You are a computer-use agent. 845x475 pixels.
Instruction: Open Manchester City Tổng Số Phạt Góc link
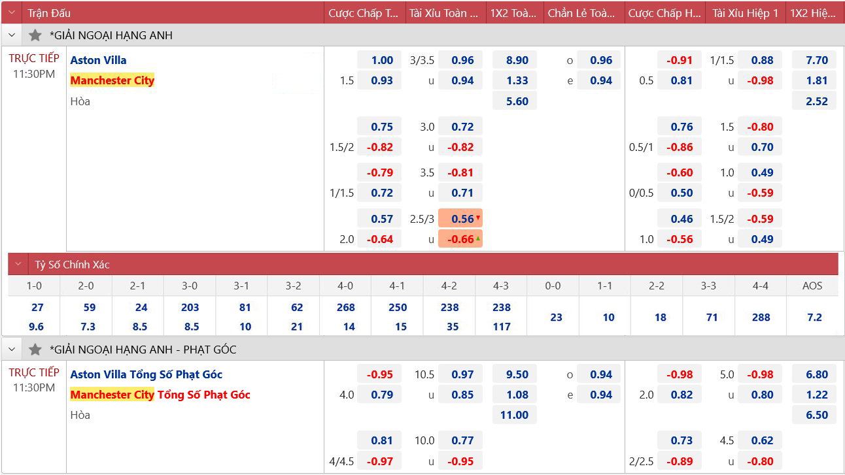pos(160,395)
